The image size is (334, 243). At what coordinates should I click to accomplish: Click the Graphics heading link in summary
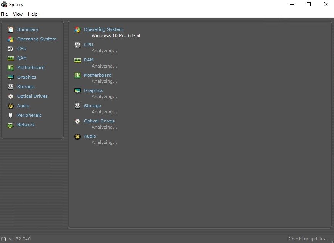pyautogui.click(x=94, y=90)
